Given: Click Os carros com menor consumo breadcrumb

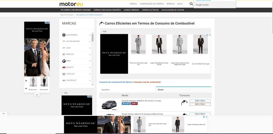Looking at the screenshot, I should tap(89, 15).
